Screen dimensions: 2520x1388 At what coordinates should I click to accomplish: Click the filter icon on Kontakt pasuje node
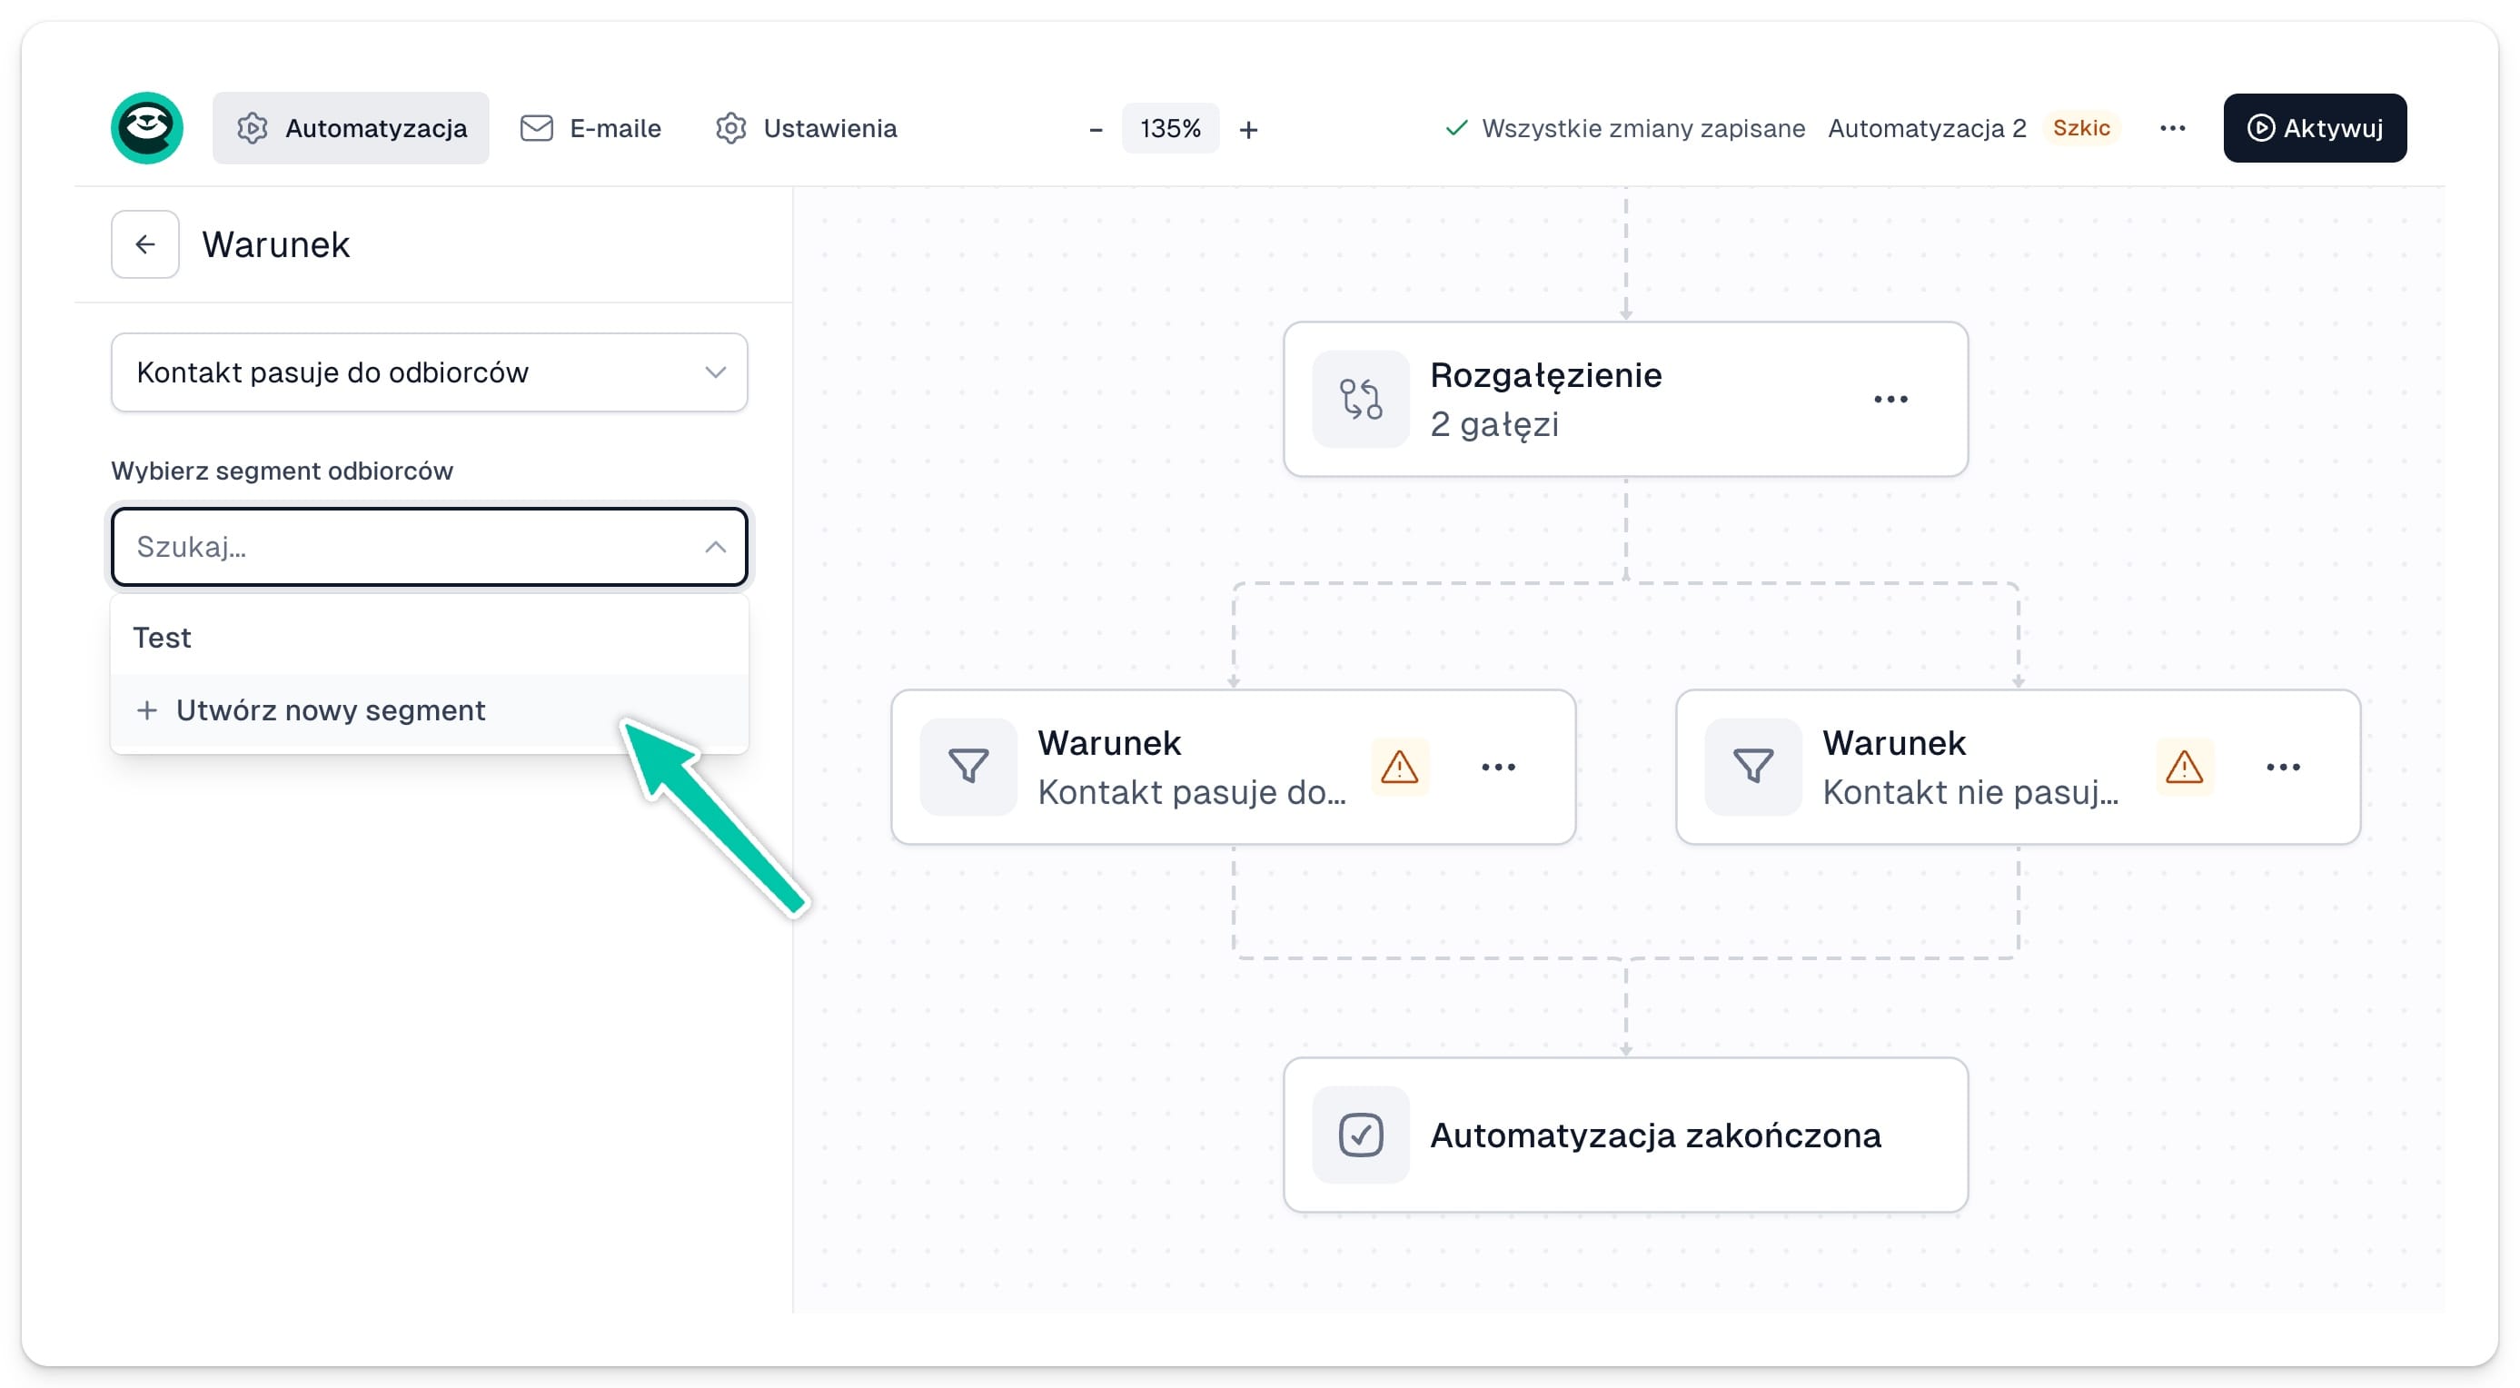pyautogui.click(x=968, y=767)
